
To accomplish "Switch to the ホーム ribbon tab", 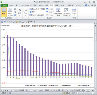I will click(x=12, y=6).
